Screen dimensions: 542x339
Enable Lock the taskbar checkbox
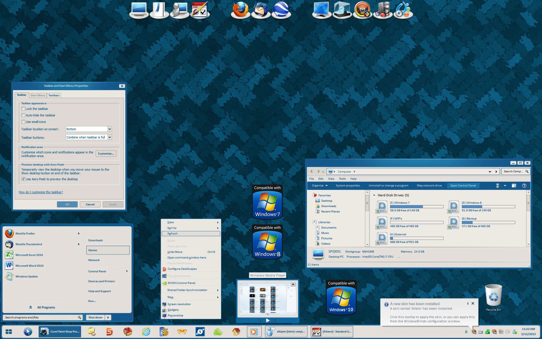23,109
